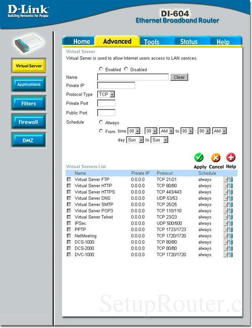Edit the Virtual Server Telnet entry
Viewport: 252px width, 328px height.
coord(226,217)
